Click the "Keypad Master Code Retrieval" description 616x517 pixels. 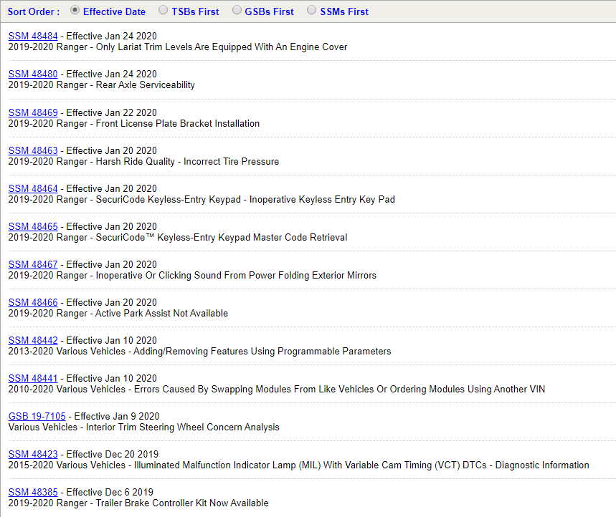178,238
